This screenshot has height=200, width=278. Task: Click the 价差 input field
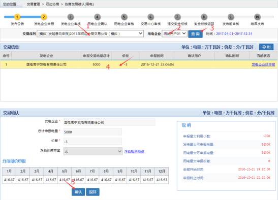click(92, 142)
